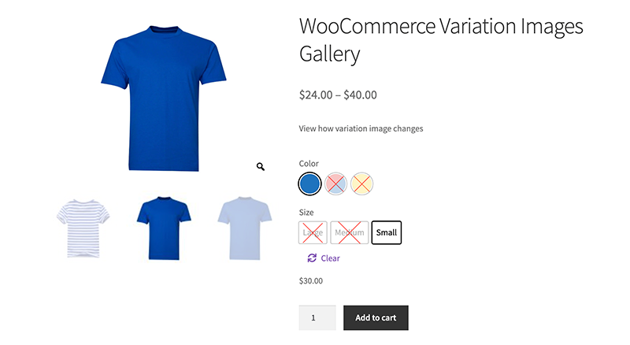Click the View how variation image changes text
Screen dimensions: 630x345
(361, 128)
